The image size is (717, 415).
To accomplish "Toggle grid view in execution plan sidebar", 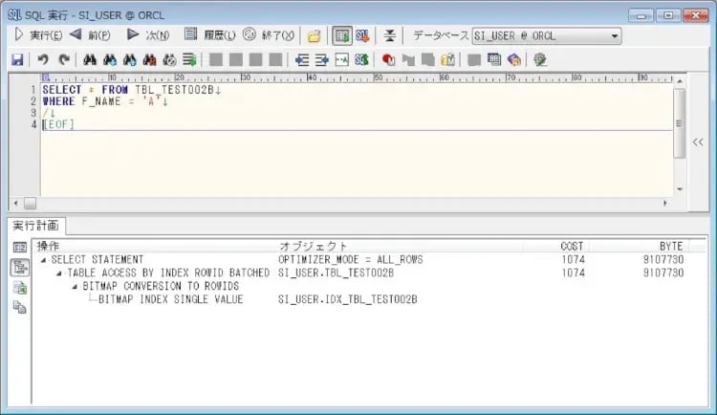I will click(x=19, y=248).
